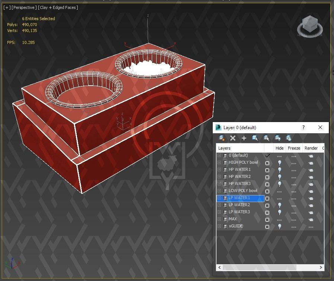This screenshot has width=334, height=281.
Task: Freeze the HP WATER1 layer
Action: (x=294, y=170)
